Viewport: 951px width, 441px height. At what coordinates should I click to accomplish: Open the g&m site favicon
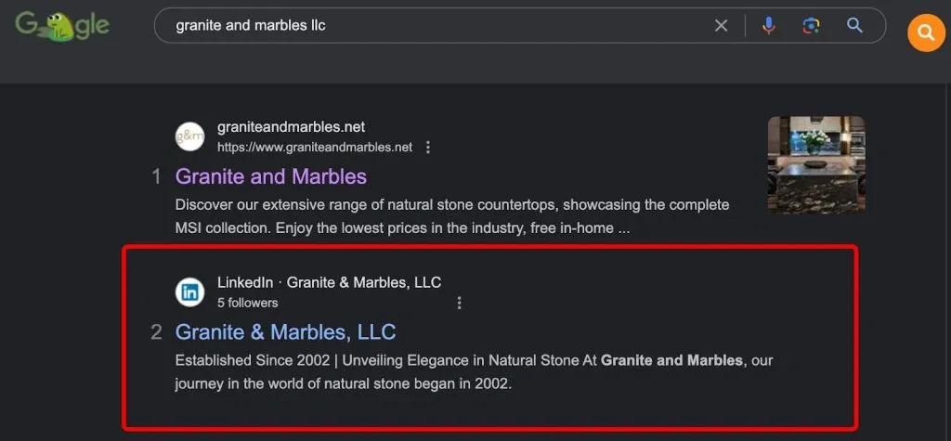[x=189, y=136]
